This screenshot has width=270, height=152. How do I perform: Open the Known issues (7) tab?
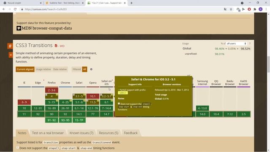[x=81, y=133]
